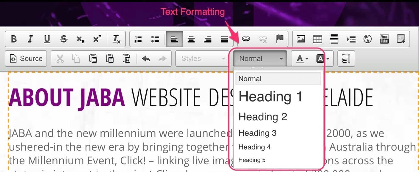This screenshot has width=419, height=172.
Task: Click the Paste clipboard icon
Action: 93,59
